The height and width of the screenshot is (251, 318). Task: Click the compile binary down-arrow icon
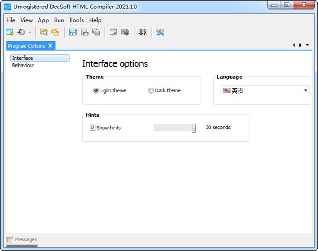(x=142, y=32)
